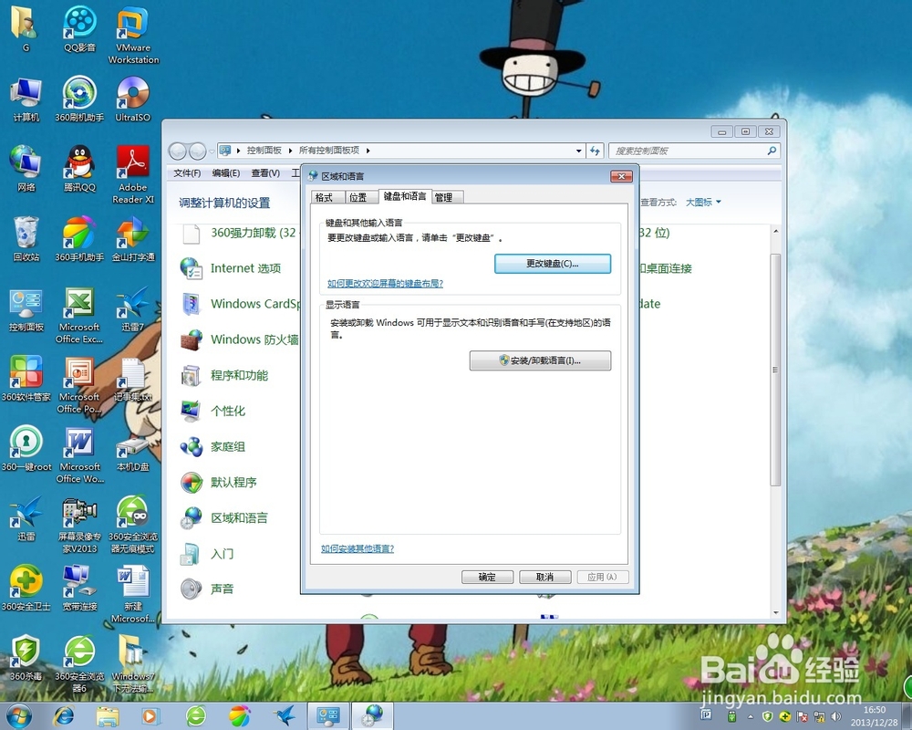Open 屏幕录像专家V2013 desktop icon
The image size is (912, 730).
[x=79, y=524]
